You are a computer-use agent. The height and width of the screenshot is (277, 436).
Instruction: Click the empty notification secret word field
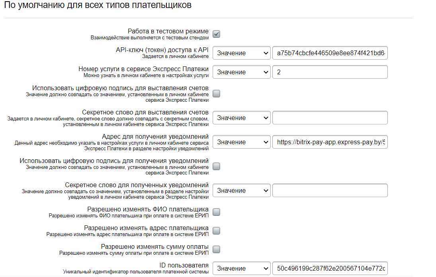tap(330, 190)
